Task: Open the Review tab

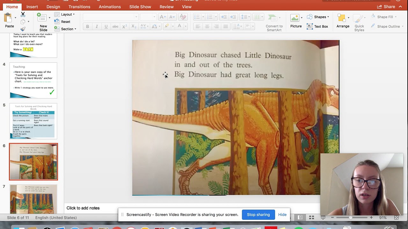Action: (x=167, y=7)
